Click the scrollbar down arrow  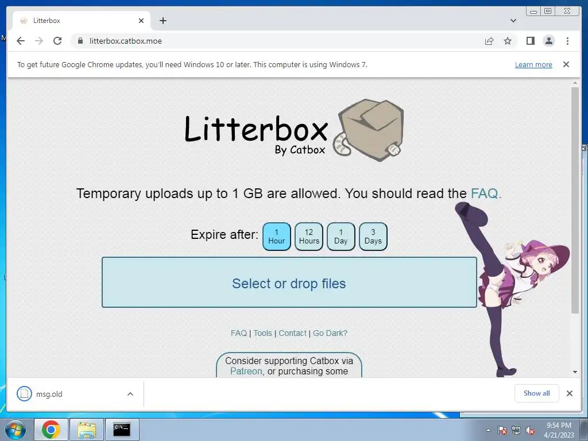tap(575, 372)
